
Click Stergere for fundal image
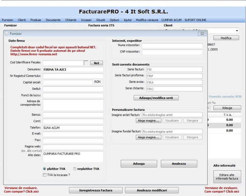pyautogui.click(x=193, y=137)
